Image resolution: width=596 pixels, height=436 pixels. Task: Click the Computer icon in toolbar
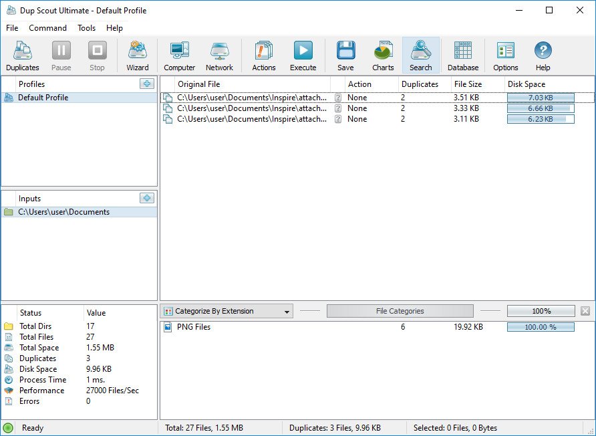click(x=179, y=55)
